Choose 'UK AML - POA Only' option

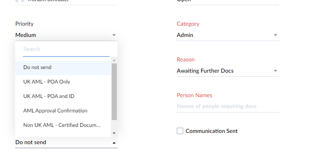[x=63, y=82]
